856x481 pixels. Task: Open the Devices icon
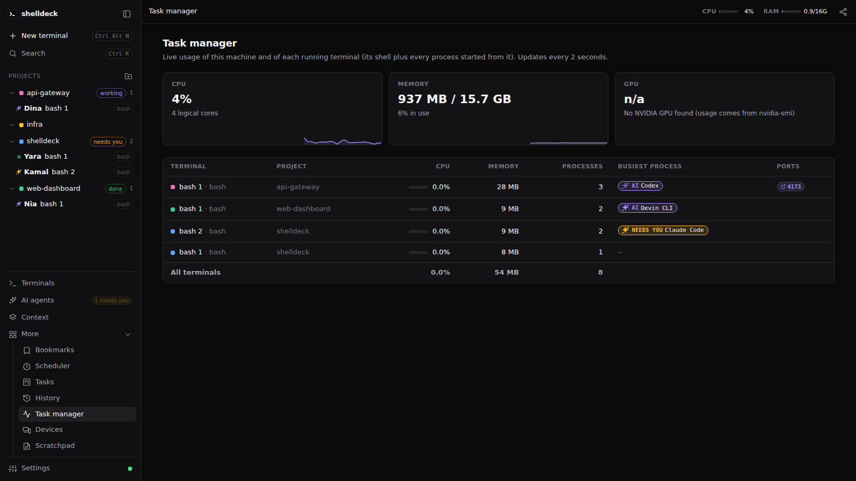27,430
